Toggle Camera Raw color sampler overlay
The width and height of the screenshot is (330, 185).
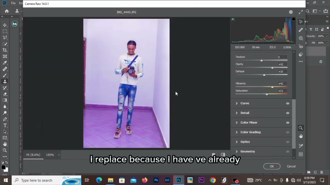point(301,146)
